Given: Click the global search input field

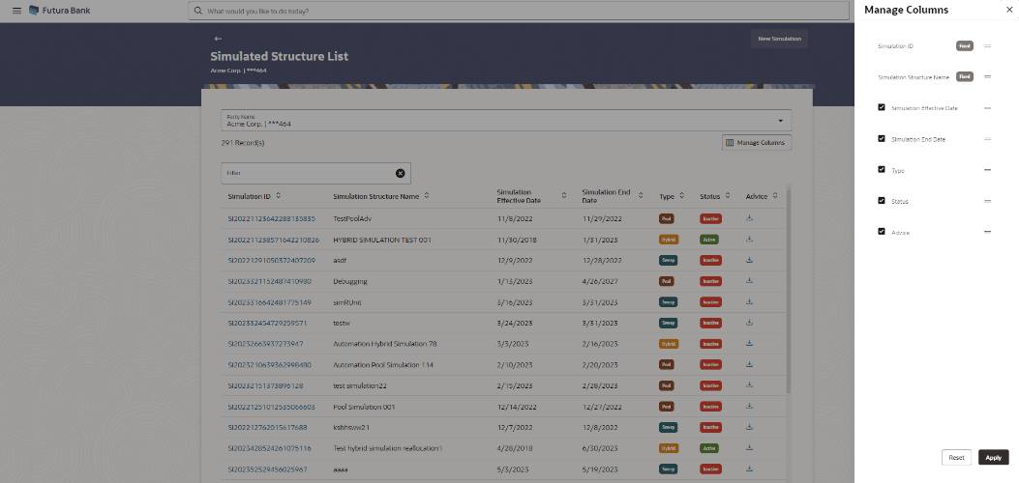Looking at the screenshot, I should pos(519,11).
